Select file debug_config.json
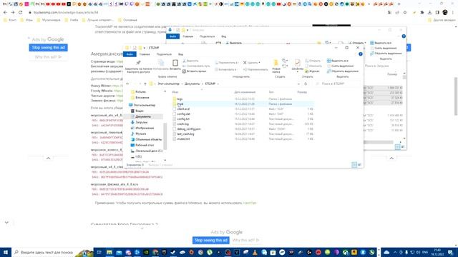The image size is (458, 257). tap(186, 128)
